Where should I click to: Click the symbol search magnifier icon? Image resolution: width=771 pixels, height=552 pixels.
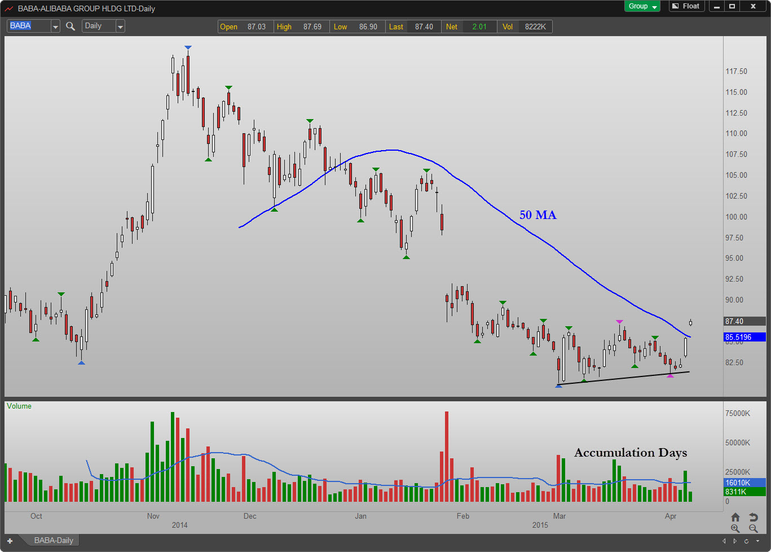[71, 26]
